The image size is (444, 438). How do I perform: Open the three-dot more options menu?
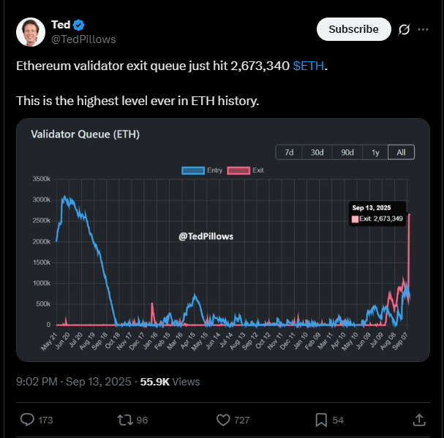423,29
